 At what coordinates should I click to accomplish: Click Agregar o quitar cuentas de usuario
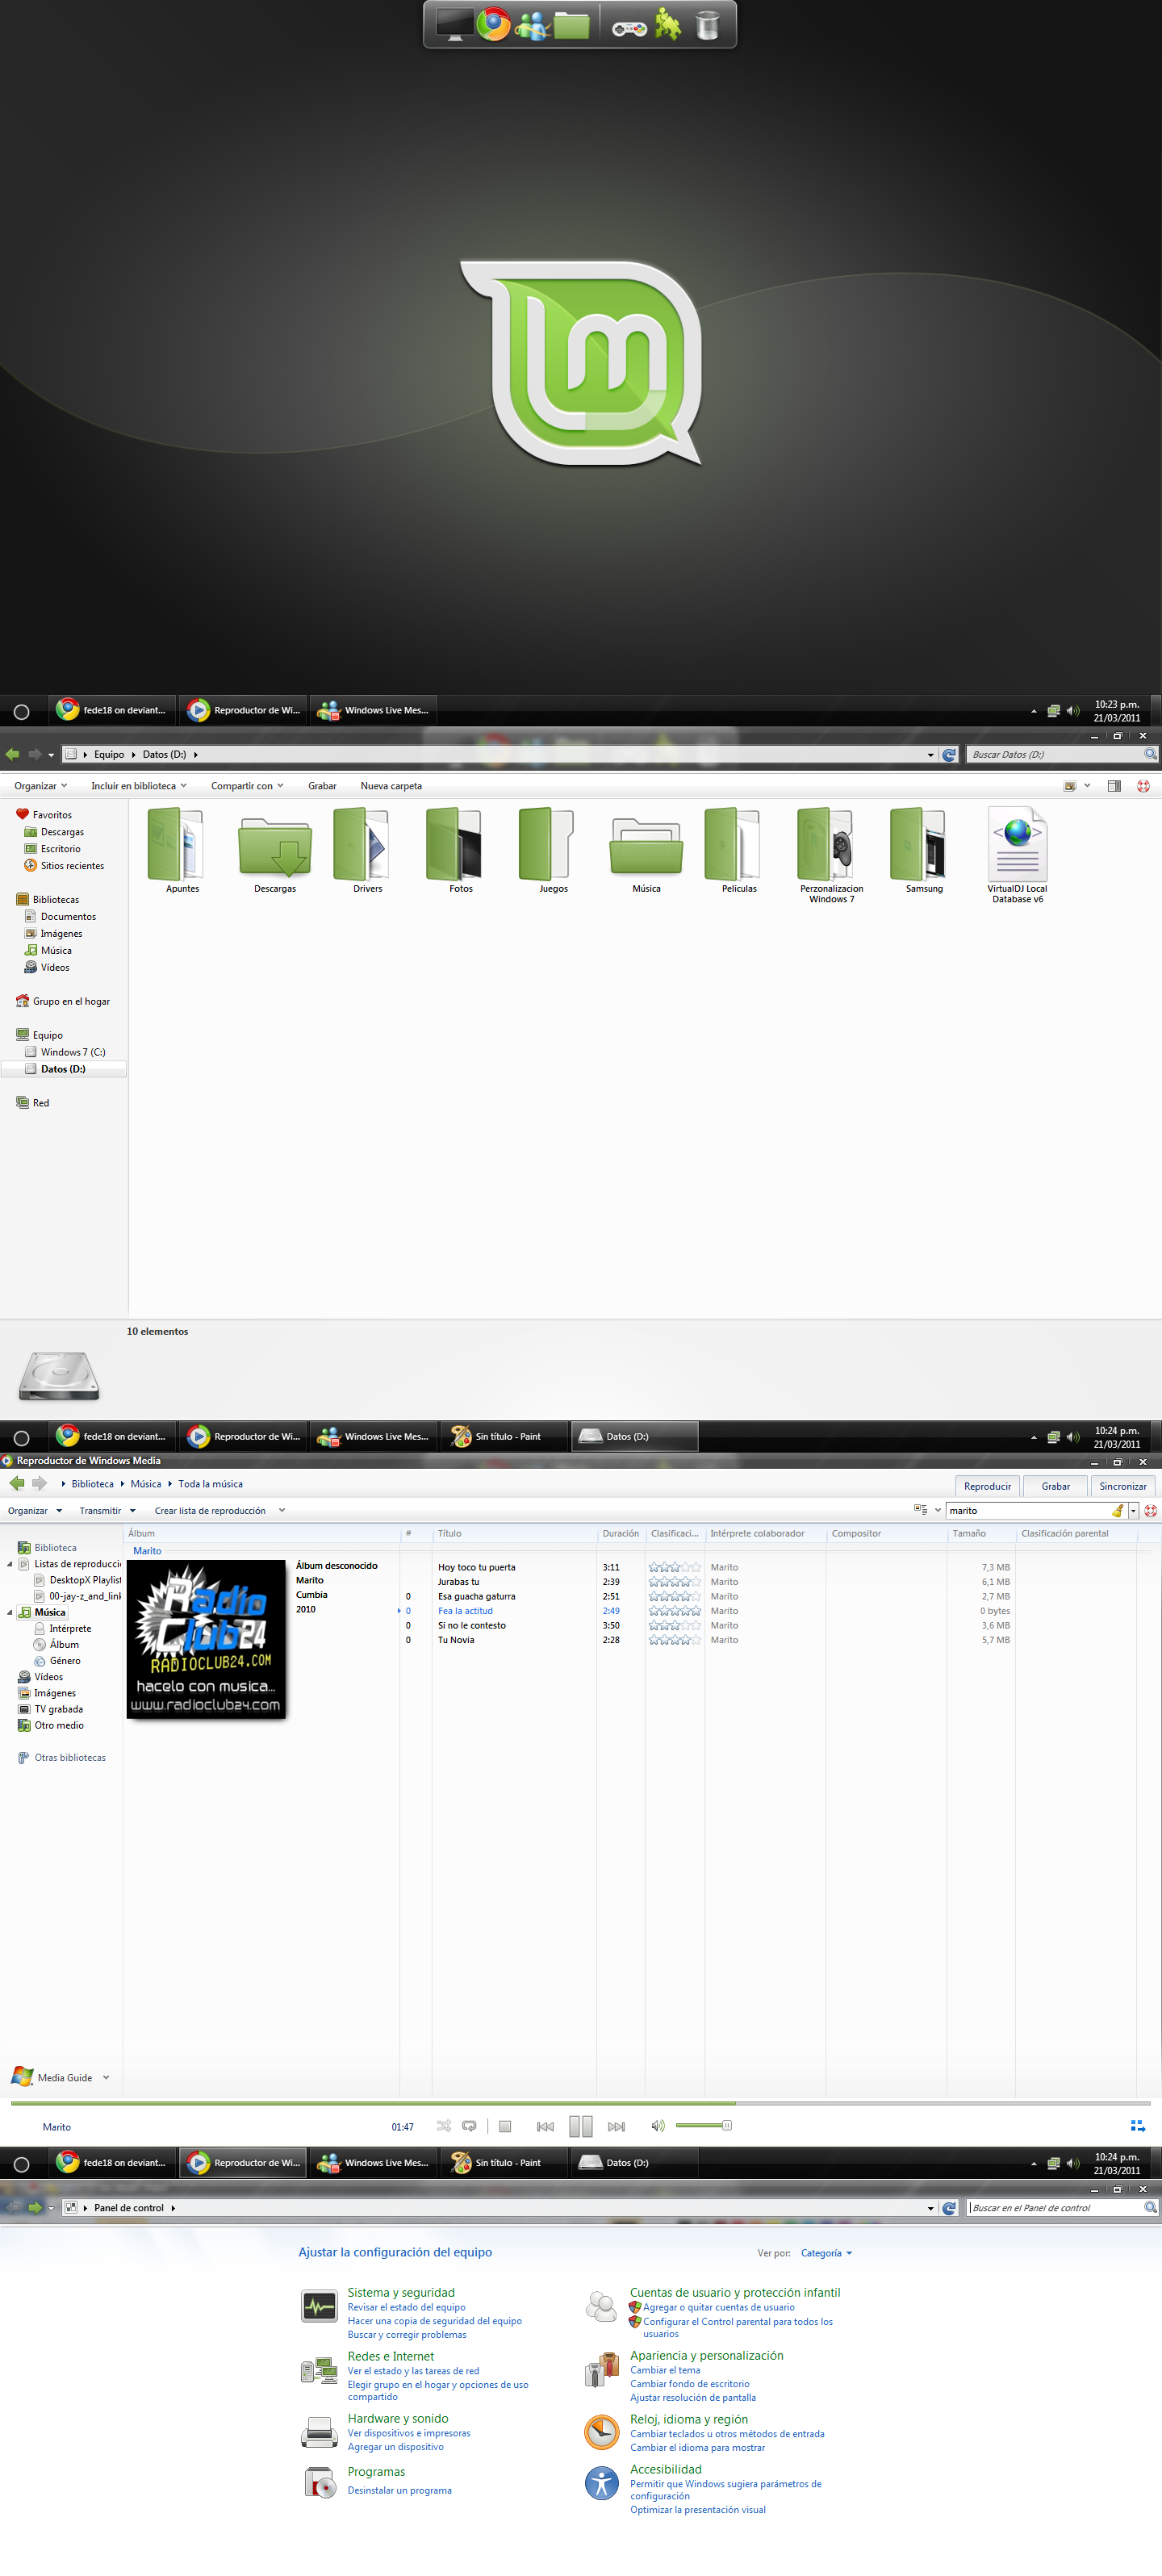[719, 2308]
